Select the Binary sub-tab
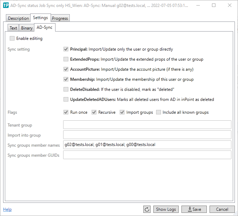 click(x=27, y=28)
